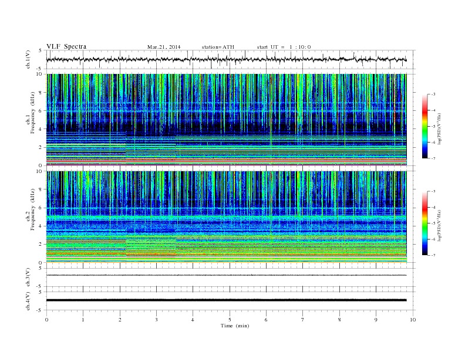Click the ch.2 frequency axis "2" tick label
465x359 pixels.
point(41,245)
